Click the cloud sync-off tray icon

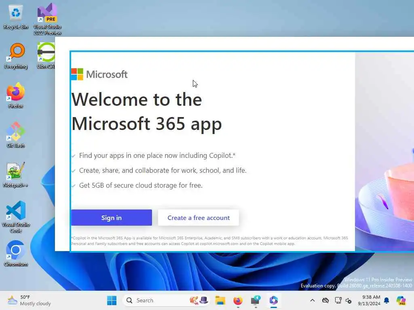pos(325,300)
